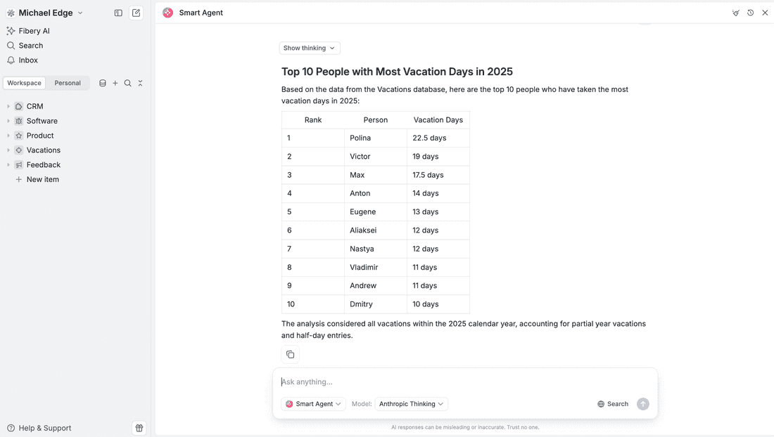Open the Smart Agent selector dropdown
The height and width of the screenshot is (437, 774).
(x=313, y=404)
